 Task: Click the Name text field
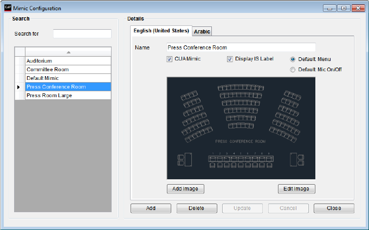click(x=241, y=48)
